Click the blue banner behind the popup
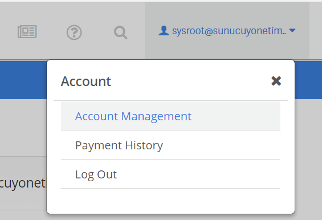The image size is (322, 220). (23, 80)
